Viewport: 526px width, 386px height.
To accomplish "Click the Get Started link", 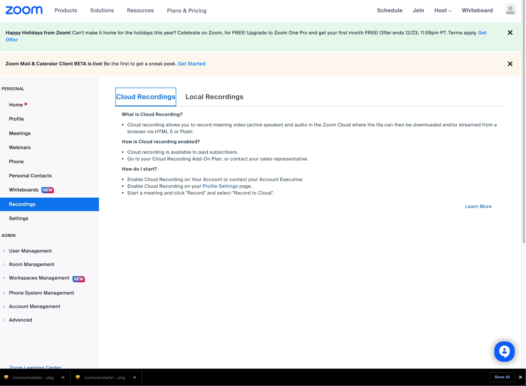I will [192, 64].
